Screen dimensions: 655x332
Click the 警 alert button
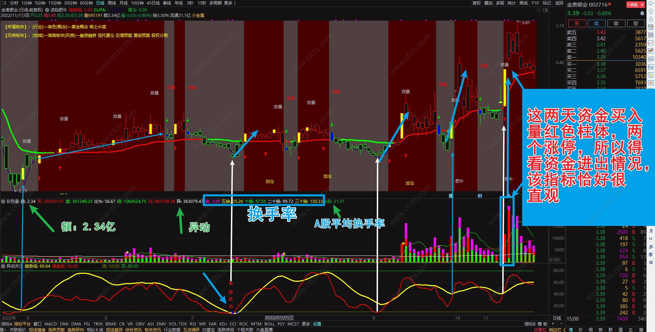click(636, 23)
